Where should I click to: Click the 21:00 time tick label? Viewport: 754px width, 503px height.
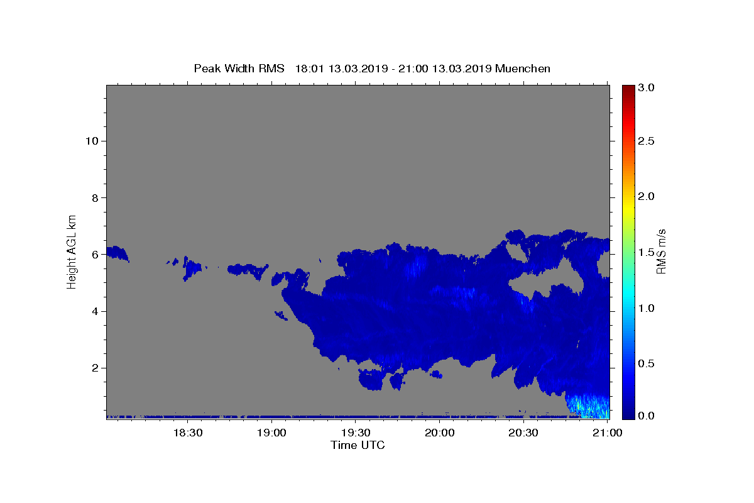(x=608, y=433)
